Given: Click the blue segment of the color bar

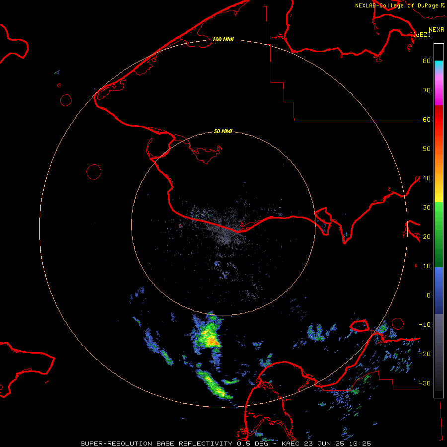Looking at the screenshot, I should 439,290.
